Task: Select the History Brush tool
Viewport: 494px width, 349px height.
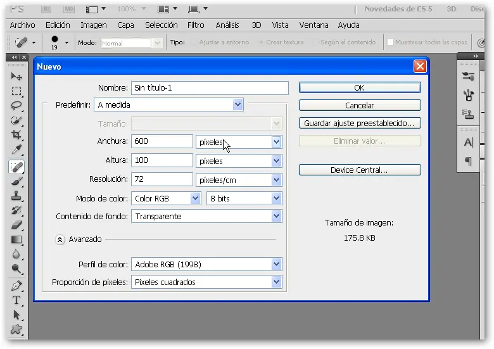Action: 16,210
